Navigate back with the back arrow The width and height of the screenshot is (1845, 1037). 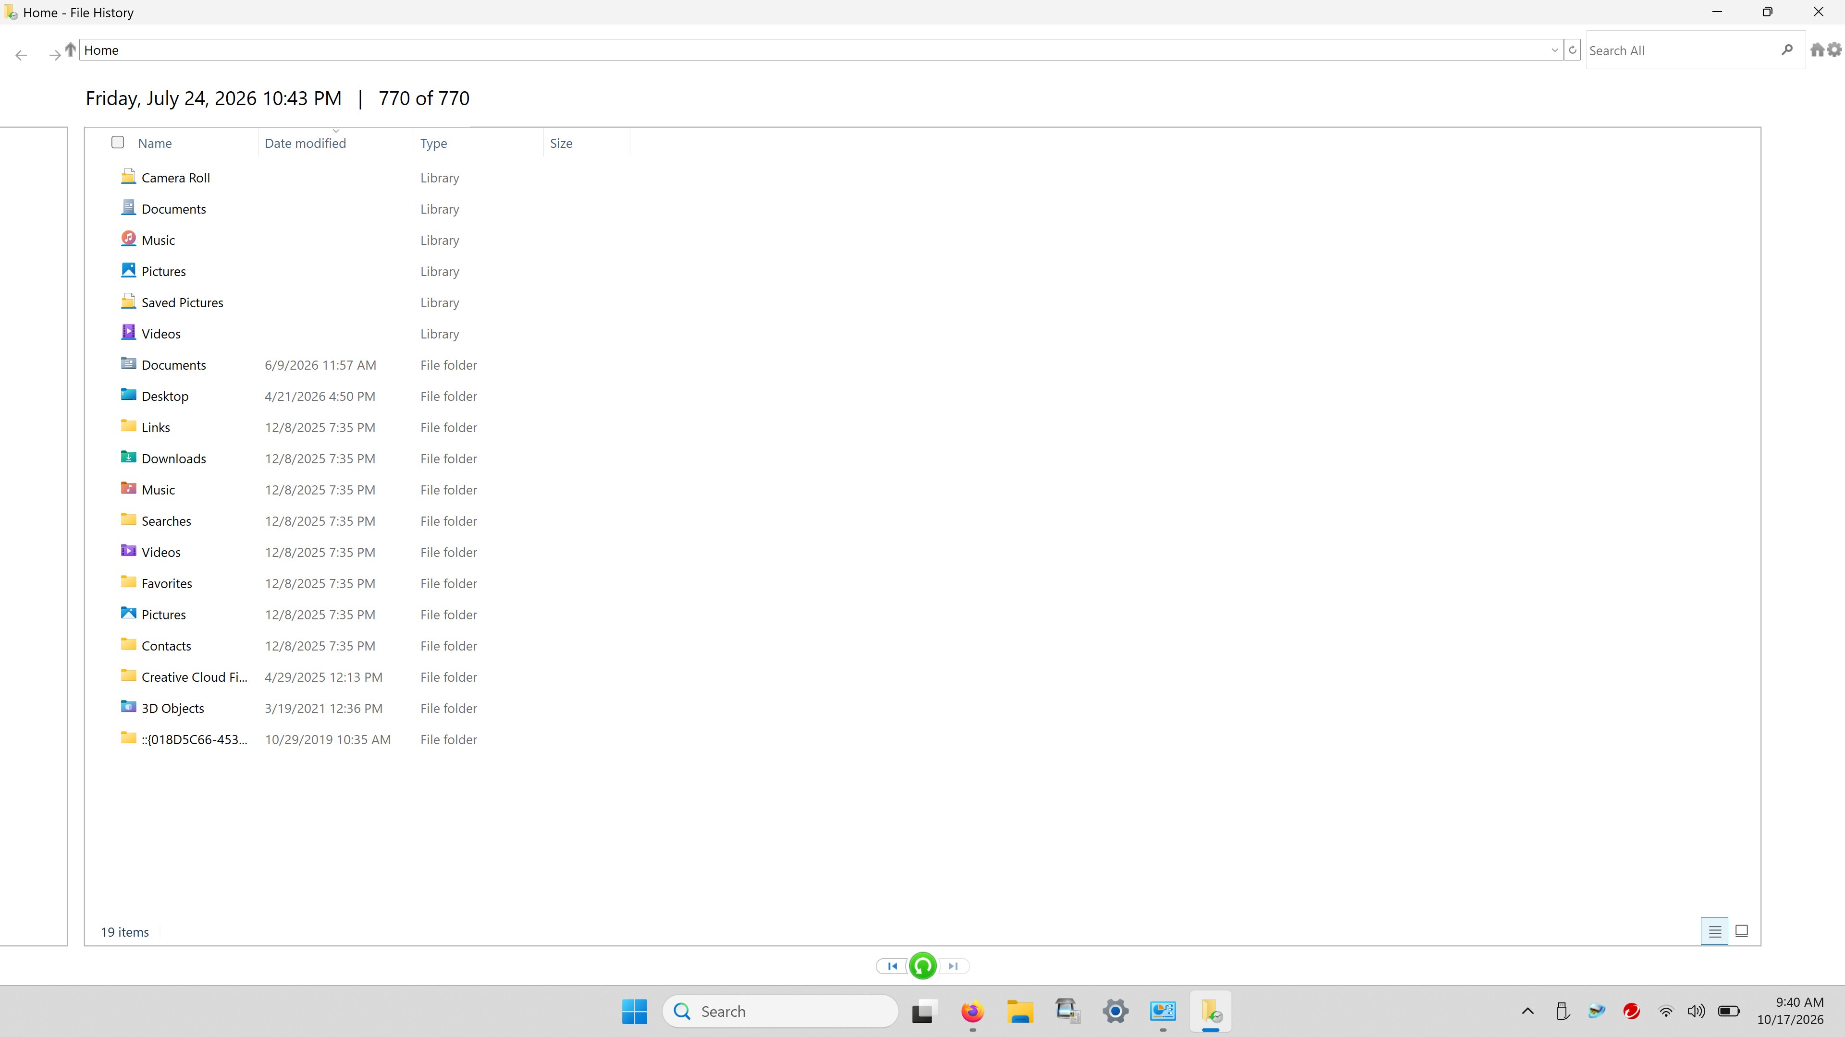click(21, 55)
